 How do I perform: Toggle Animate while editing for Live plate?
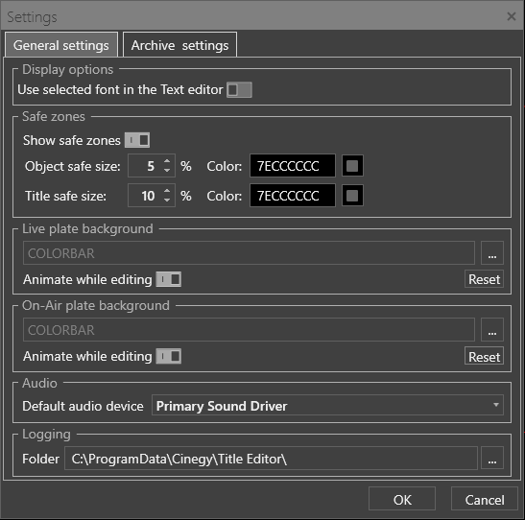click(x=169, y=279)
